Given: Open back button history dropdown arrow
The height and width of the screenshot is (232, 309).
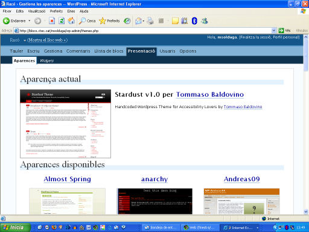Looking at the screenshot, I should [x=30, y=21].
